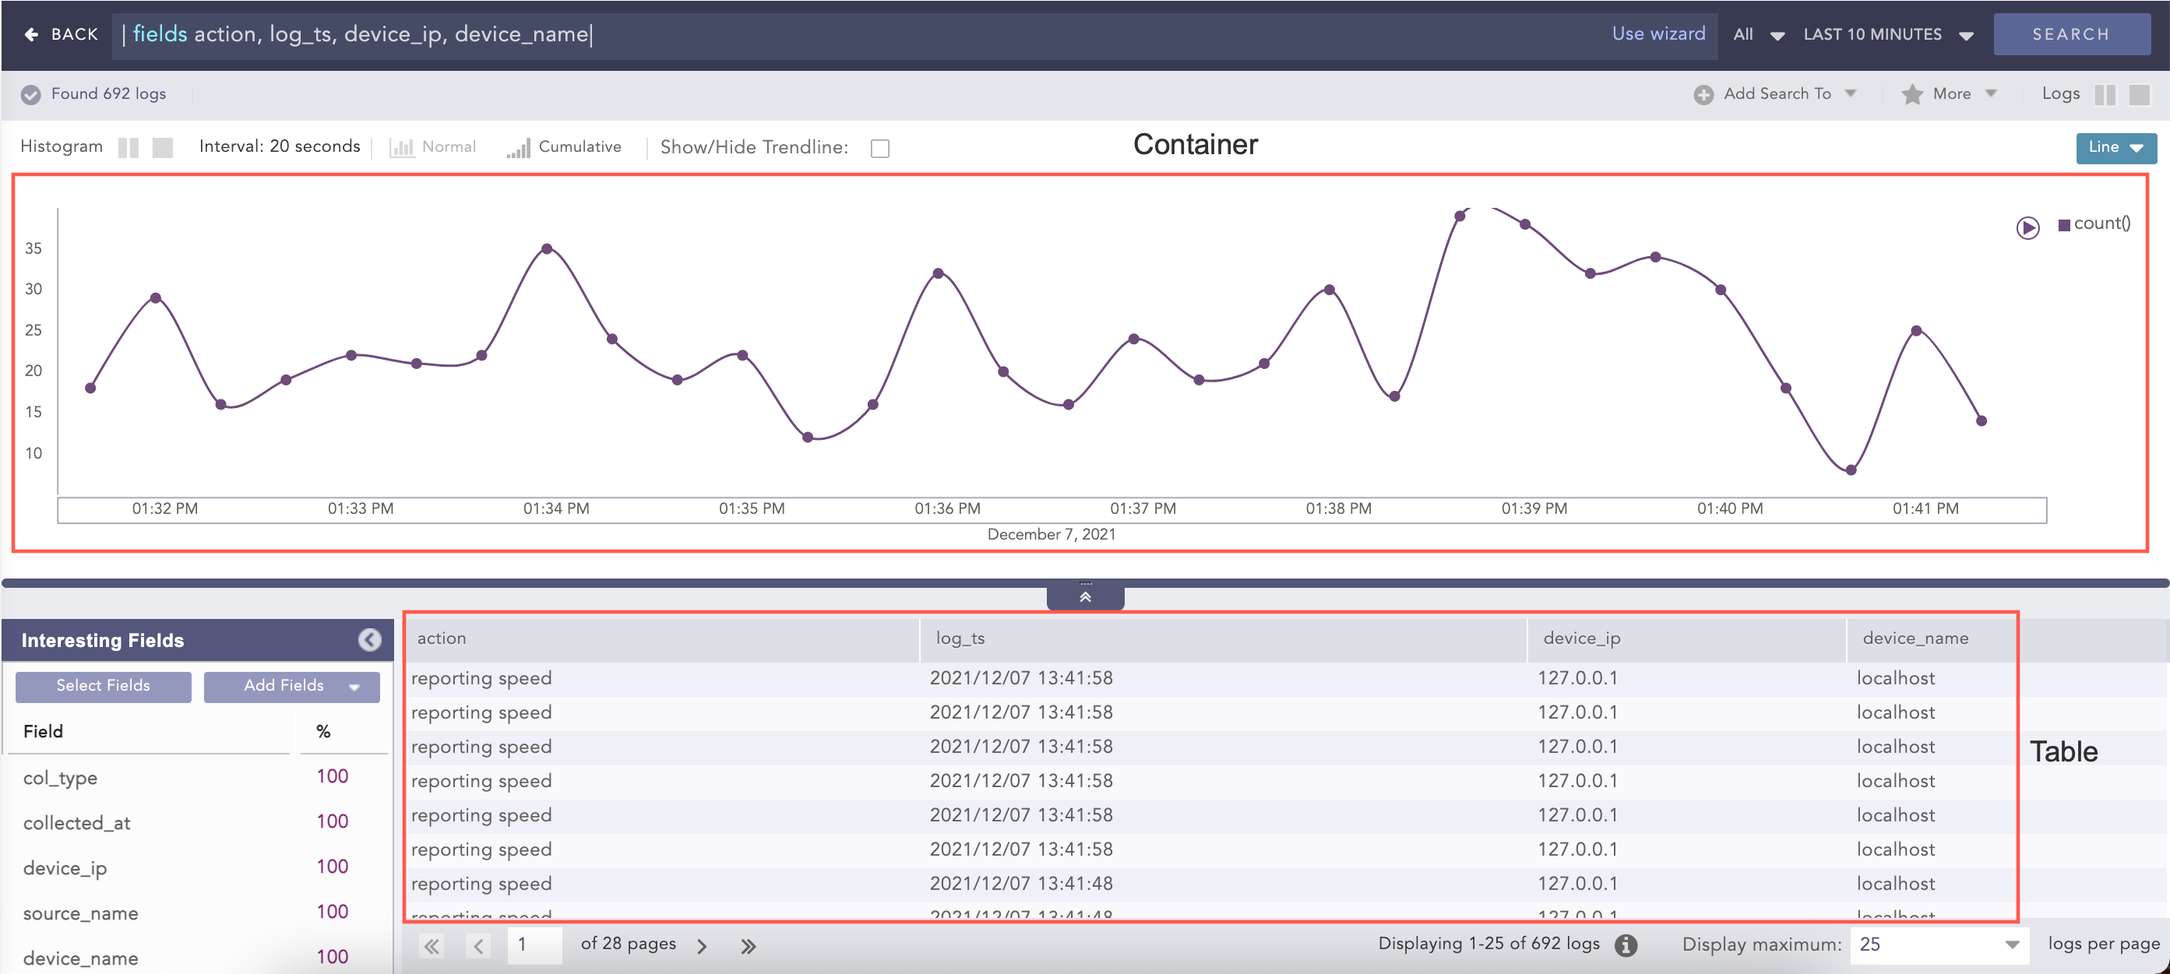Image resolution: width=2170 pixels, height=974 pixels.
Task: Select the Cumulative histogram icon
Action: click(518, 147)
